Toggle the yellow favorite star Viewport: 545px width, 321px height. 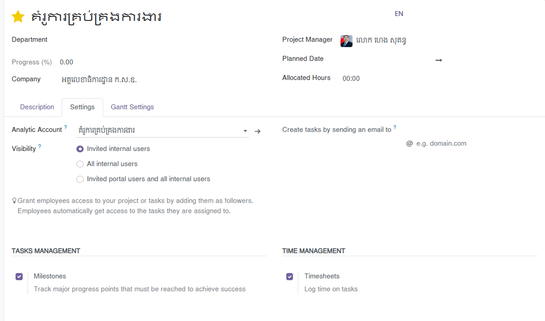tap(18, 17)
